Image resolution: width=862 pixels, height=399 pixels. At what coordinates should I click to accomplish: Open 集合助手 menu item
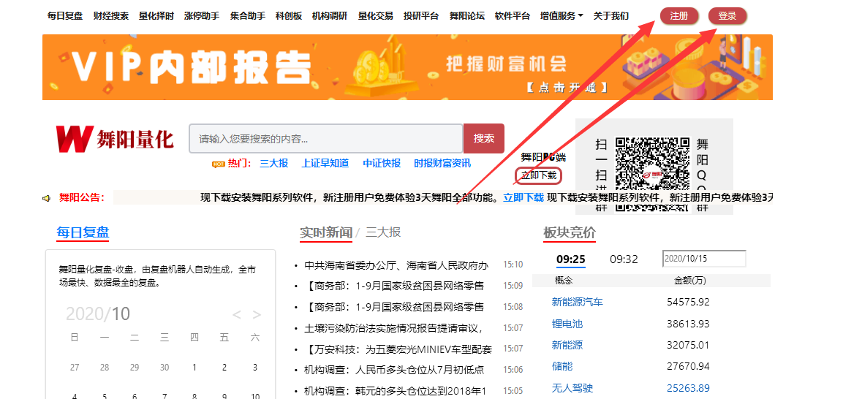247,16
